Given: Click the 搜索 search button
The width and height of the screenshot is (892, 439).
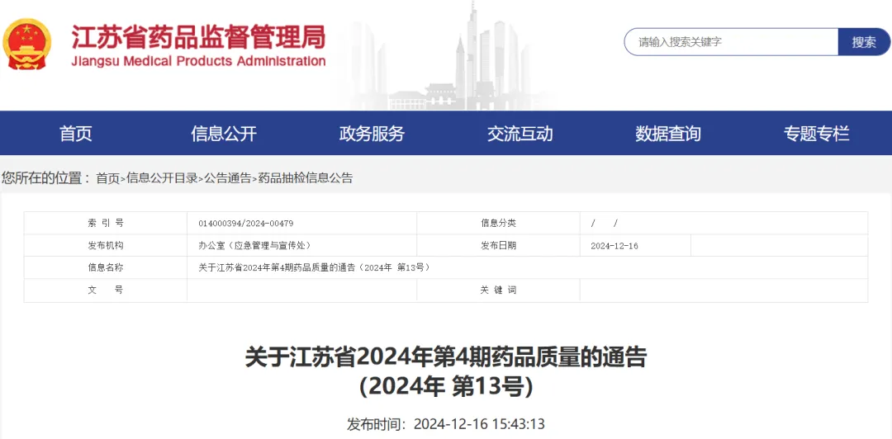Looking at the screenshot, I should click(x=864, y=41).
